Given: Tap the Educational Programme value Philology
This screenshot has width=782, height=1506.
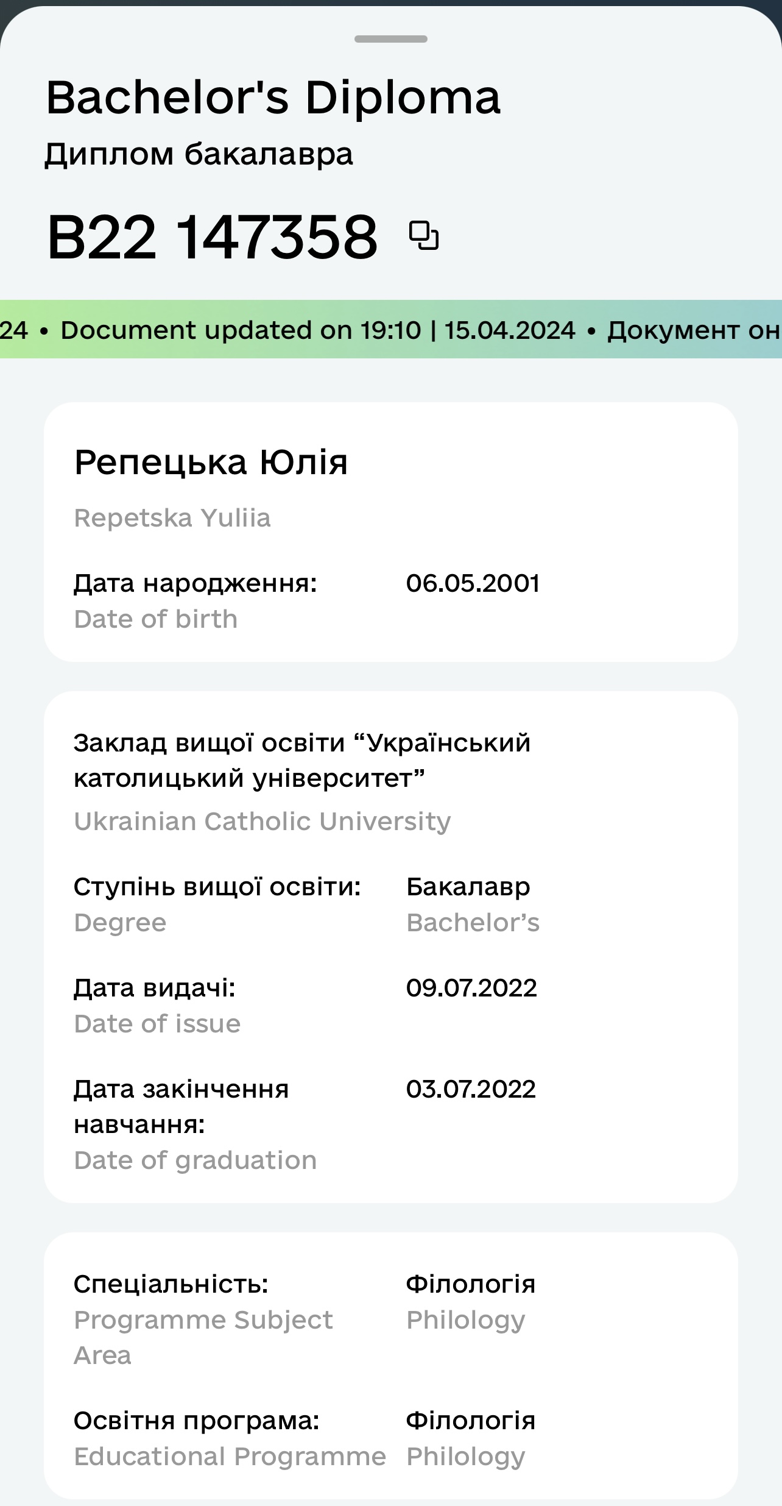Looking at the screenshot, I should (x=466, y=1457).
